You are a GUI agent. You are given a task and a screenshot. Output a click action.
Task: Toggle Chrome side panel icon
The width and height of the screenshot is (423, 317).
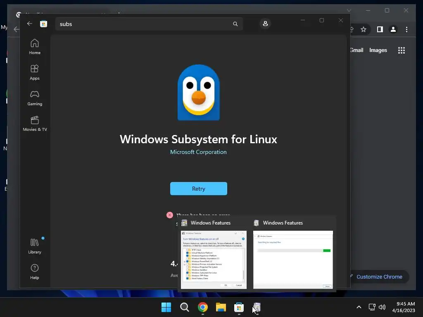(x=380, y=29)
